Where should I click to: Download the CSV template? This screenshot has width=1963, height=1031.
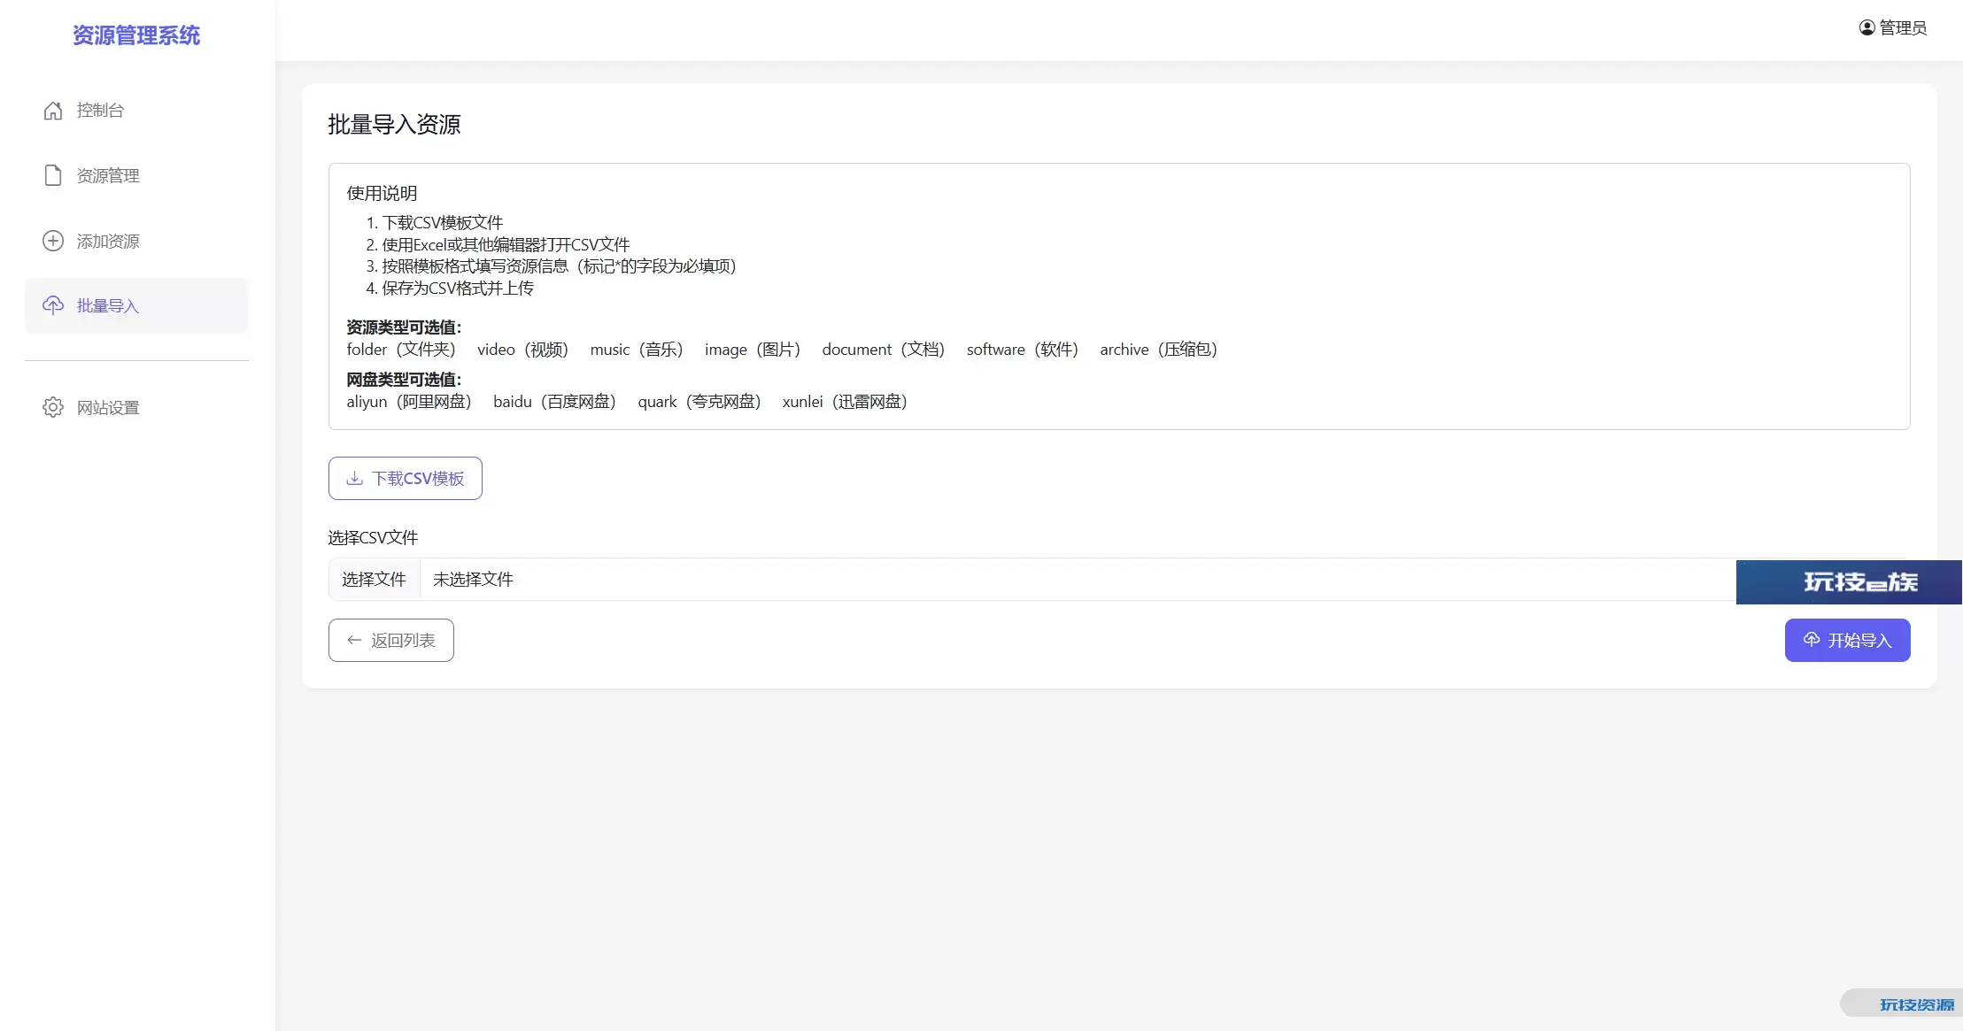(x=405, y=478)
